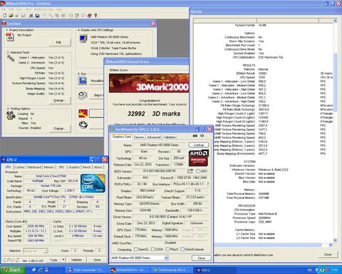Click the first quick launch icon next to Start
The height and width of the screenshot is (274, 342).
pyautogui.click(x=34, y=270)
